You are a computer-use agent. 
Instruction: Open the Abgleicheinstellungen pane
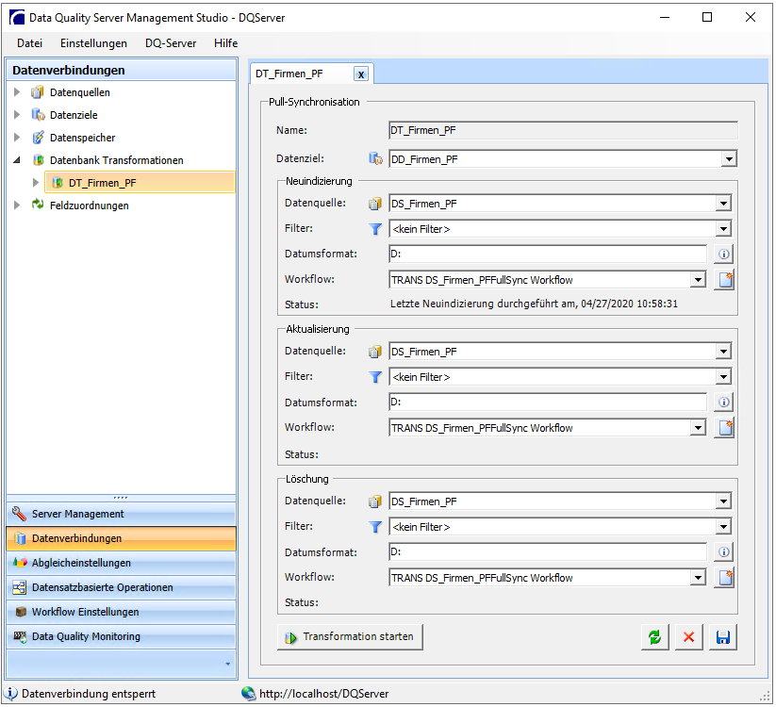point(122,563)
